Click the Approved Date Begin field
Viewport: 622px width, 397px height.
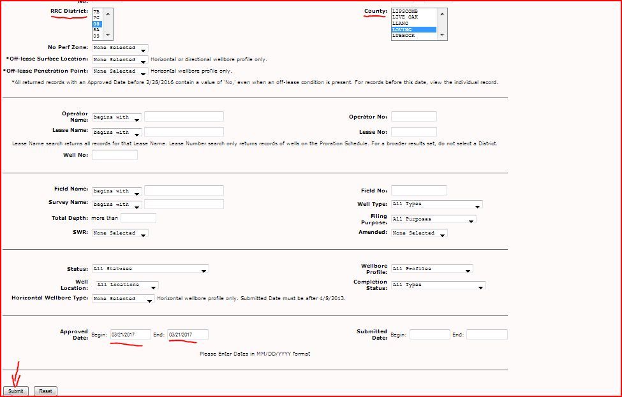[131, 335]
